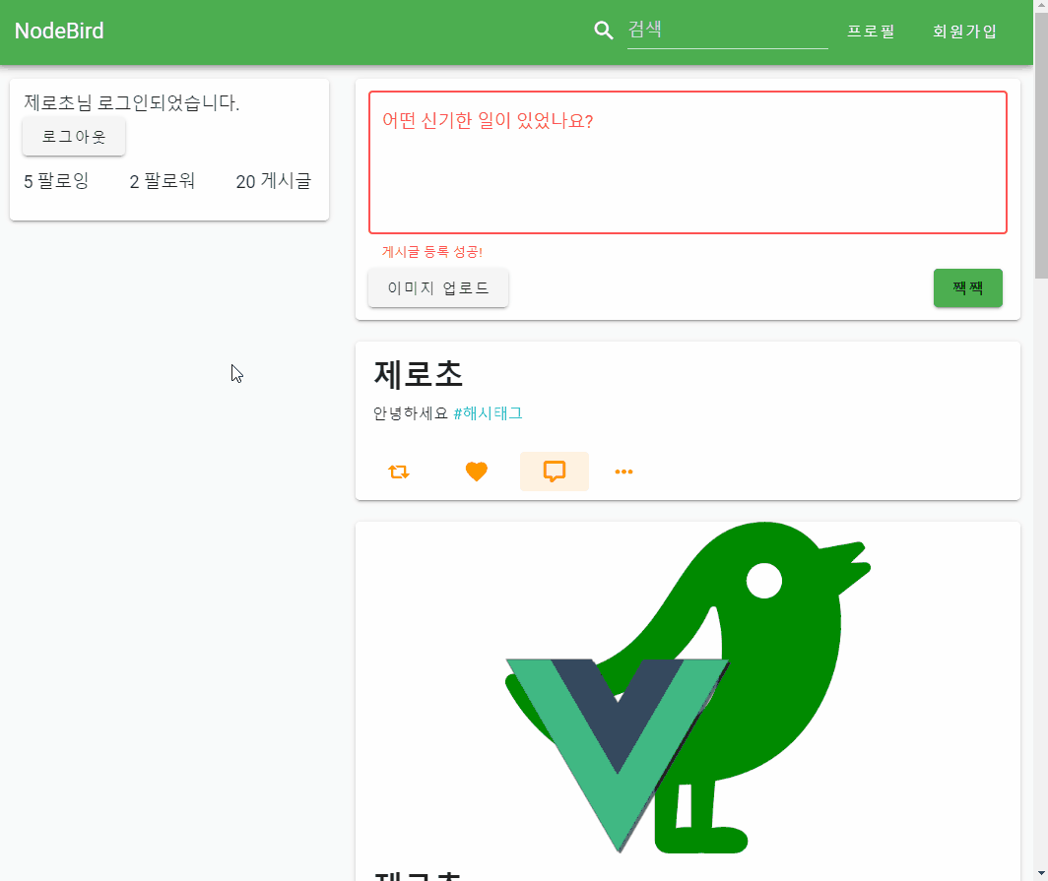This screenshot has height=881, width=1048.
Task: Submit post with the 짹짹 button
Action: tap(968, 287)
